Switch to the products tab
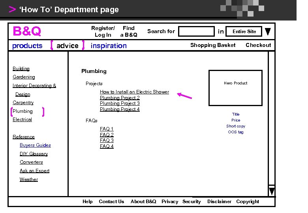 (27, 46)
